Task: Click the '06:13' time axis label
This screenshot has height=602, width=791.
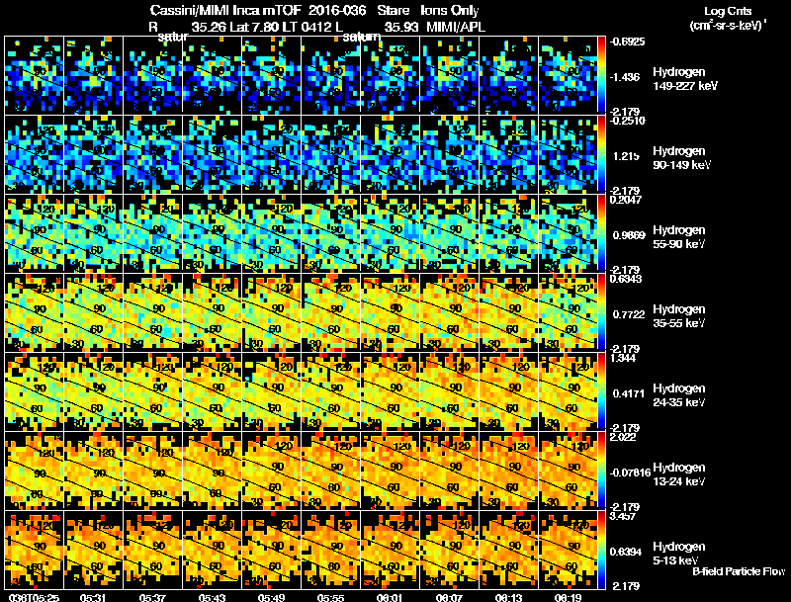Action: (x=508, y=597)
